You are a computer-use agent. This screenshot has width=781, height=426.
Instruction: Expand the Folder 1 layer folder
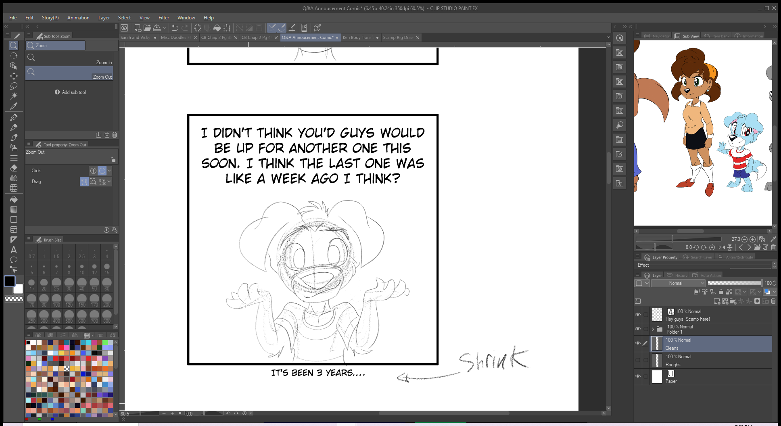653,329
